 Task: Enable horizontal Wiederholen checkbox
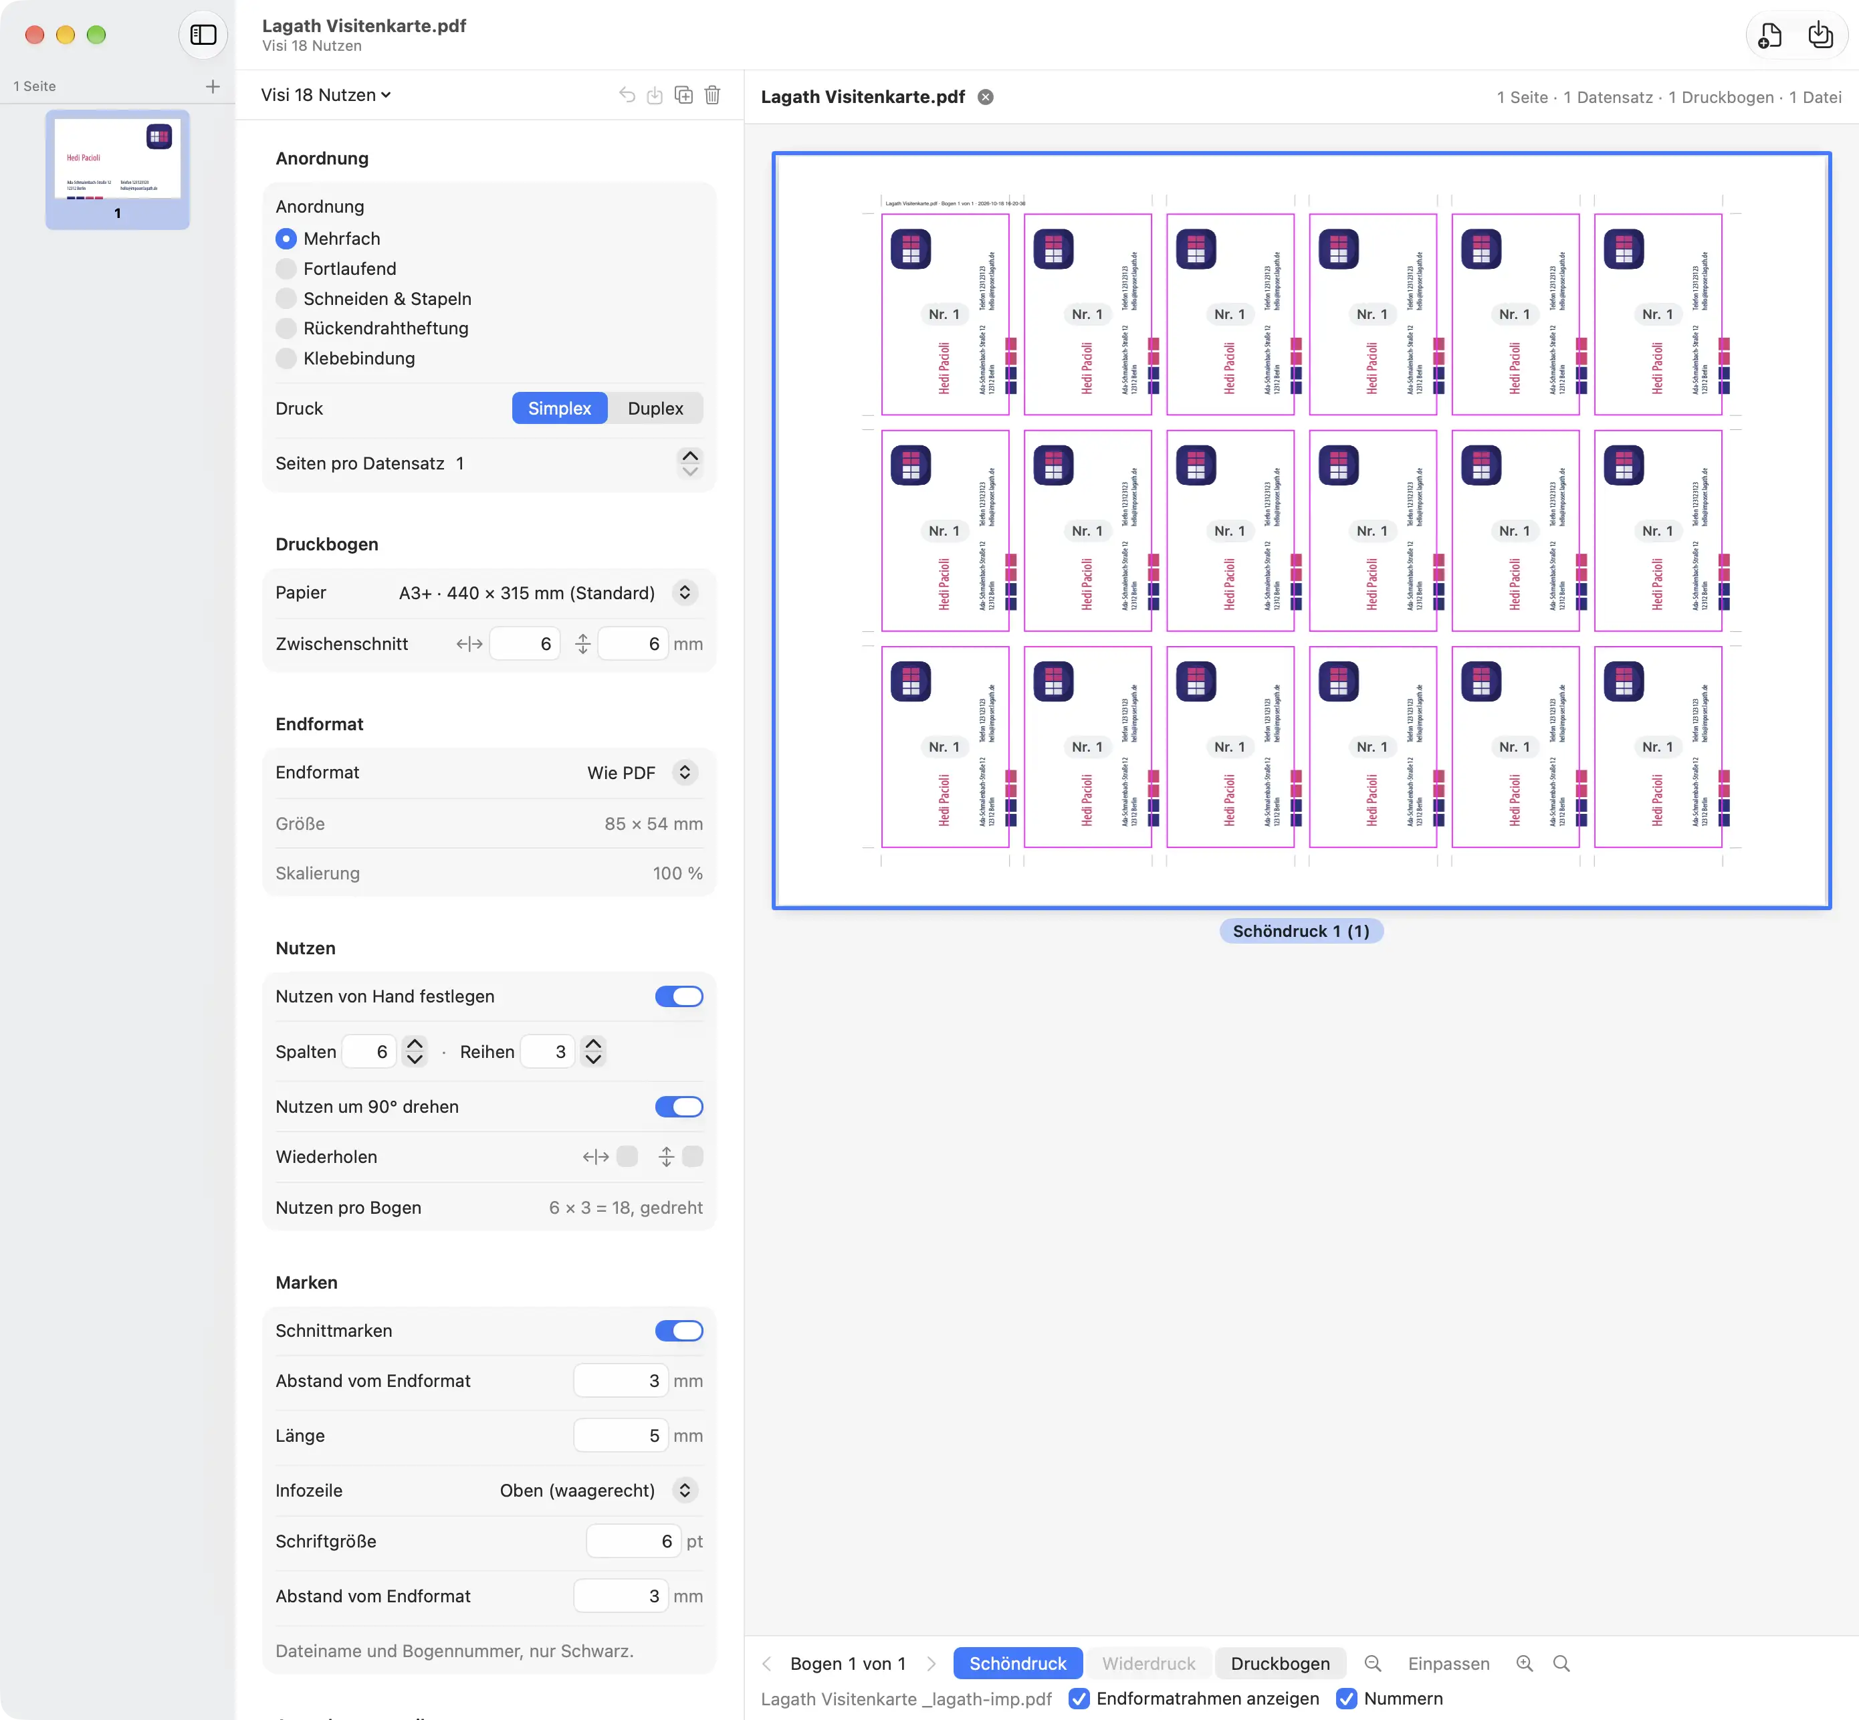pyautogui.click(x=627, y=1157)
